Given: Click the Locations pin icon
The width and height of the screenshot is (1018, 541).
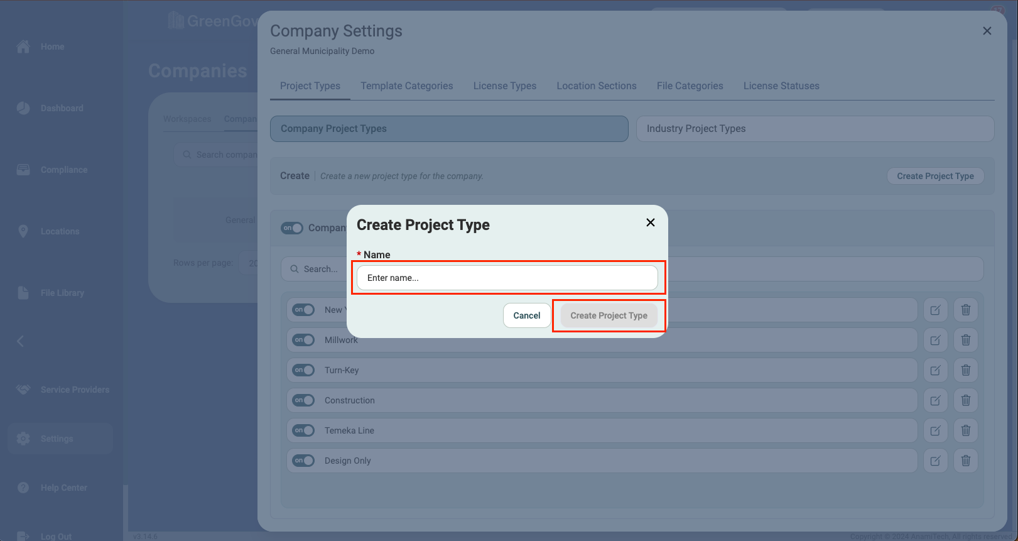Looking at the screenshot, I should tap(23, 231).
